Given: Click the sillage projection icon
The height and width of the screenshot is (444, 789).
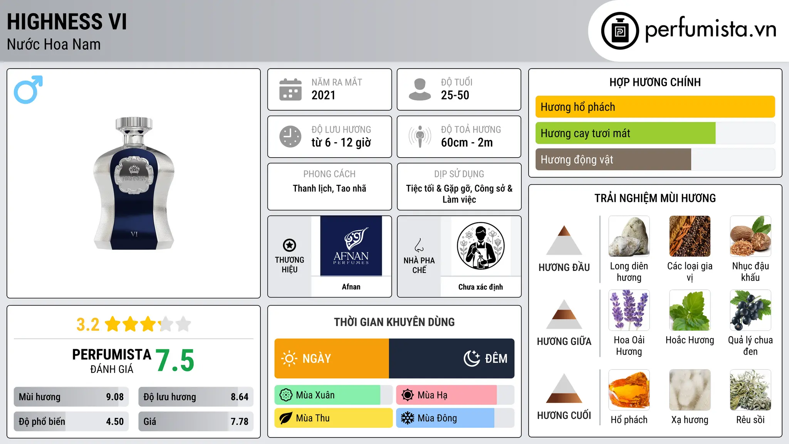Looking at the screenshot, I should pos(420,136).
